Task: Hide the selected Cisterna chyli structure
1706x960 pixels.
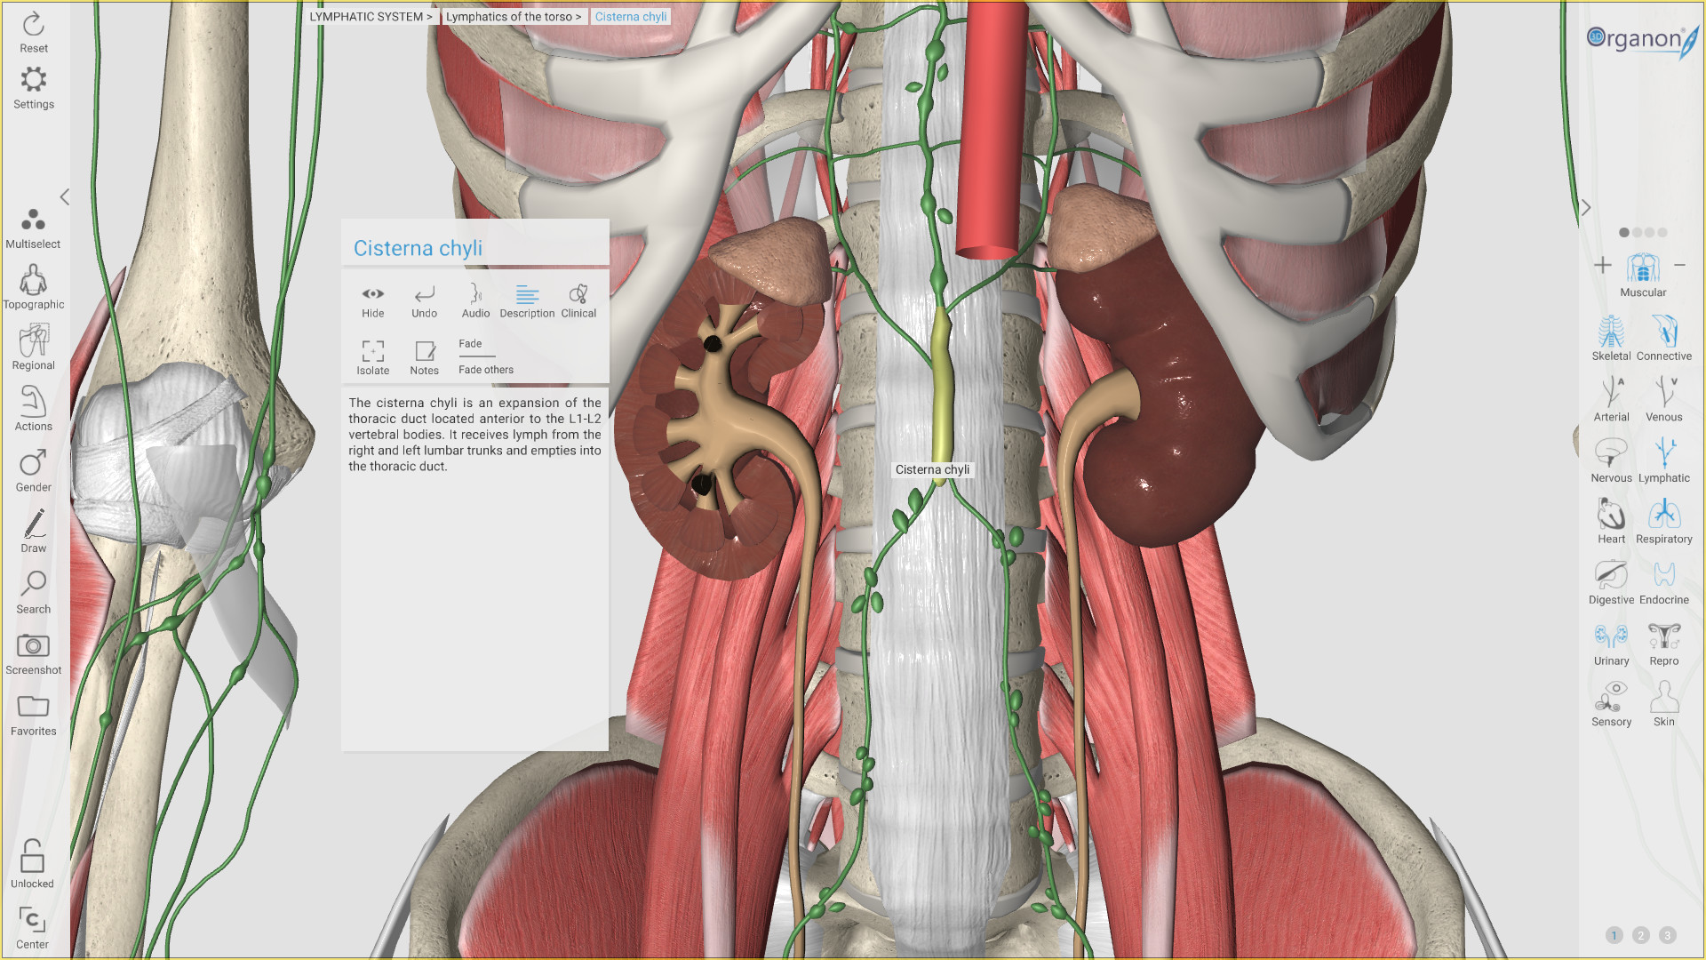Action: click(x=372, y=300)
